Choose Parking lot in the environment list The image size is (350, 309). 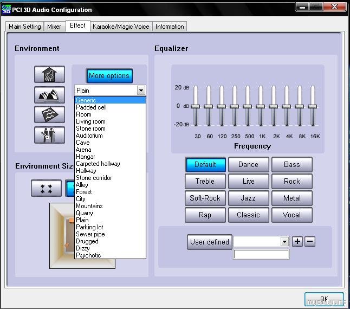[111, 227]
